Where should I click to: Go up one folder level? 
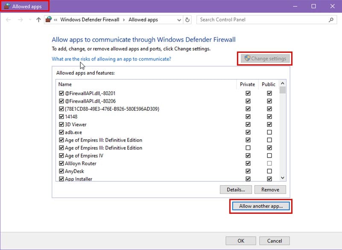38,20
